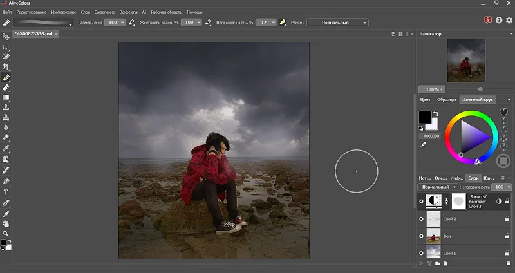
Task: Toggle pen pressure for edge hardness
Action: (x=208, y=23)
